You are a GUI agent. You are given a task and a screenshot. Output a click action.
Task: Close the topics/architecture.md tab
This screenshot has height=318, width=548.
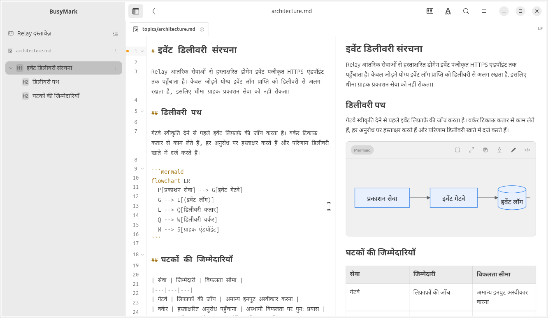[202, 29]
